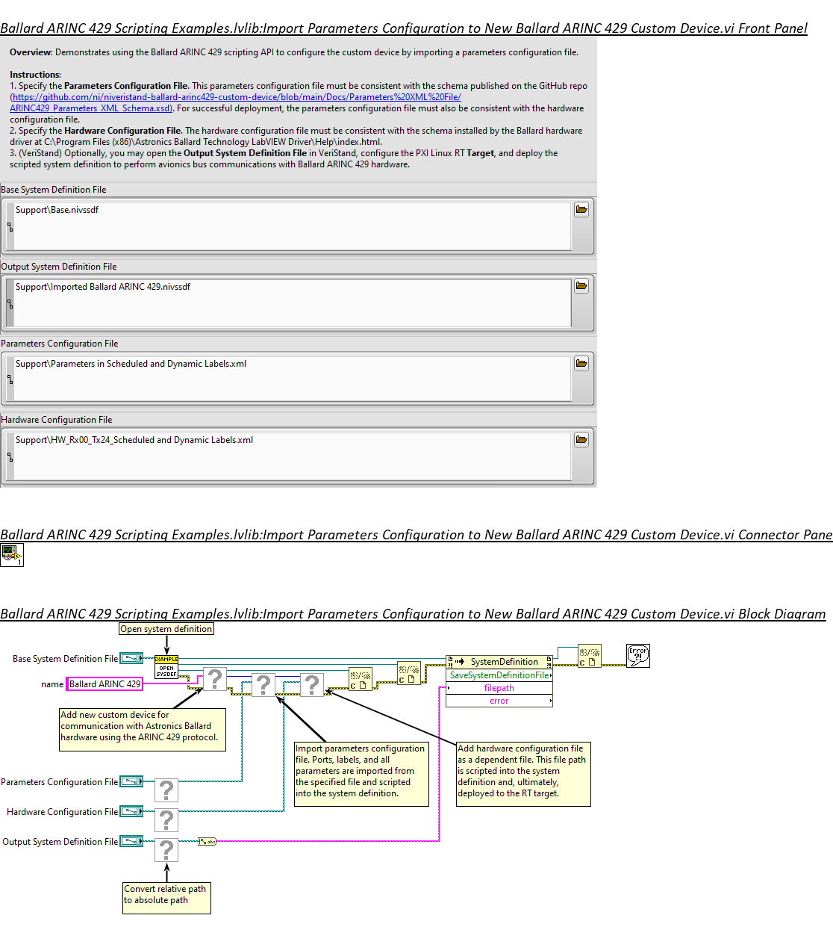833x933 pixels.
Task: Click the error output on the invoke node
Action: click(499, 701)
